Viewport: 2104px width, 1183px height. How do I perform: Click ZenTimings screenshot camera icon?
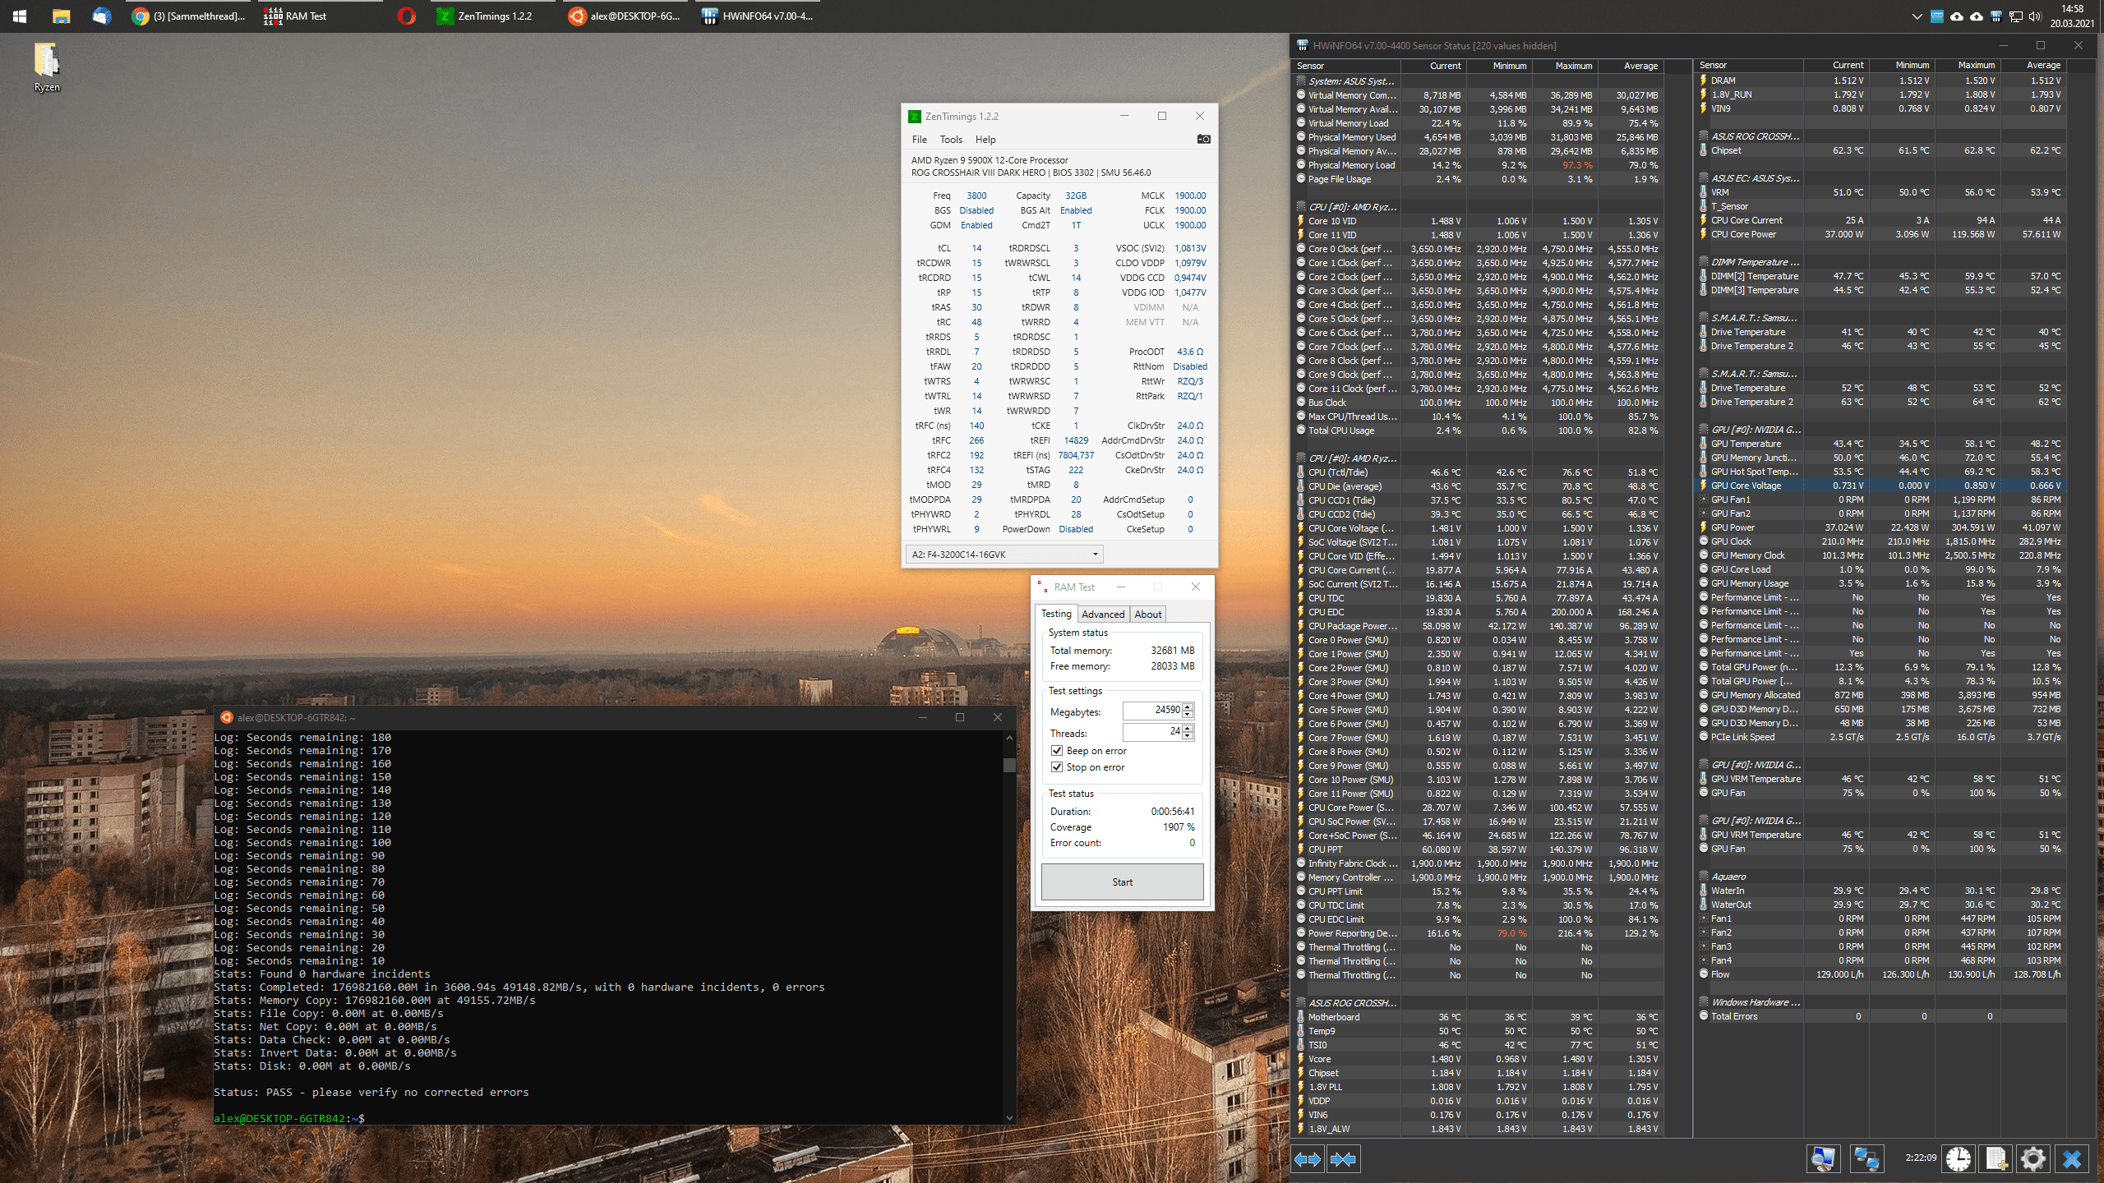coord(1203,139)
